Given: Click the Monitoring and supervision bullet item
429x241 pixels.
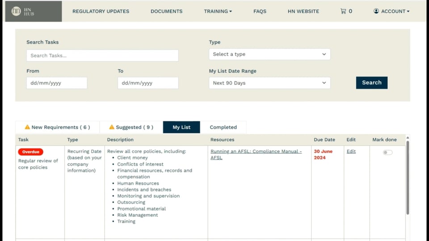Looking at the screenshot, I should (148, 196).
